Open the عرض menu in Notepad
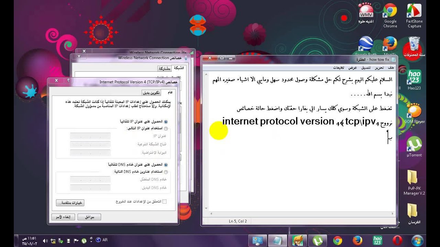440x247 pixels. click(x=353, y=68)
